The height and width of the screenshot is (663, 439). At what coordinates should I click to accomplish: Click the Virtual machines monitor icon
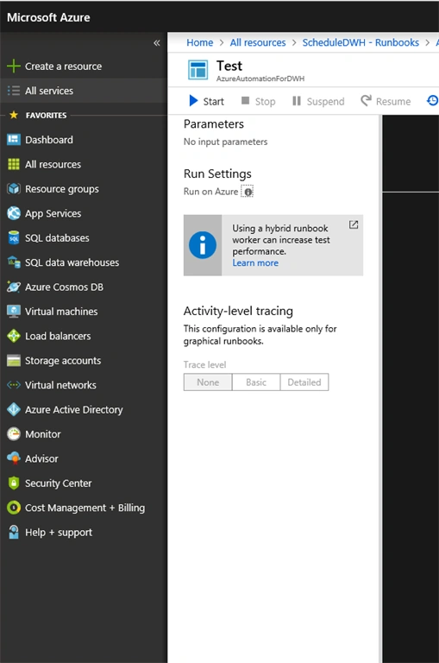pyautogui.click(x=14, y=311)
